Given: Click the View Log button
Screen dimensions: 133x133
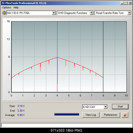Looking at the screenshot, I should pos(91,115).
